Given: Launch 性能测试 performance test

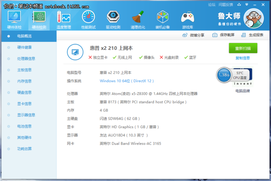Looking at the screenshot, I should pyautogui.click(x=89, y=20).
